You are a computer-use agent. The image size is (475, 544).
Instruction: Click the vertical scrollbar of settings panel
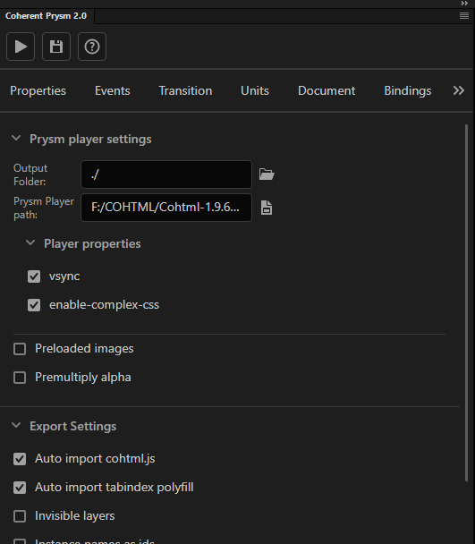pos(467,302)
